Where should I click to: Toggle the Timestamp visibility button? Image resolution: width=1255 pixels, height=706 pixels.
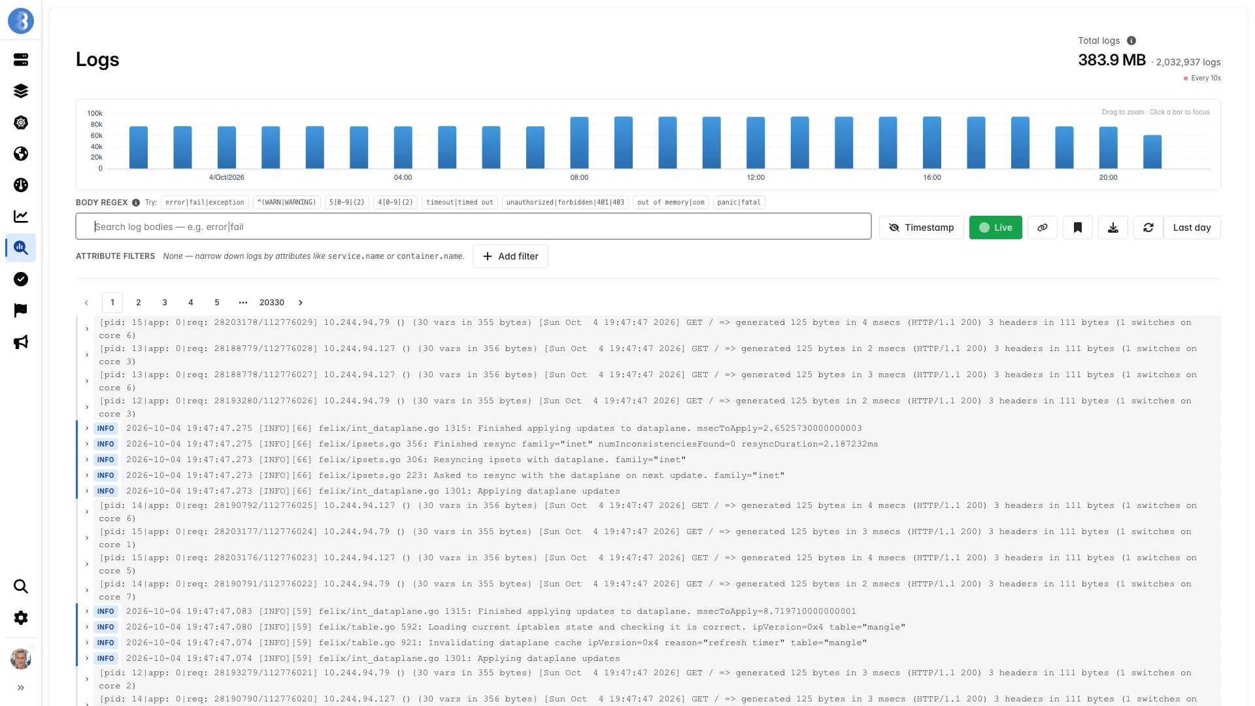(921, 227)
